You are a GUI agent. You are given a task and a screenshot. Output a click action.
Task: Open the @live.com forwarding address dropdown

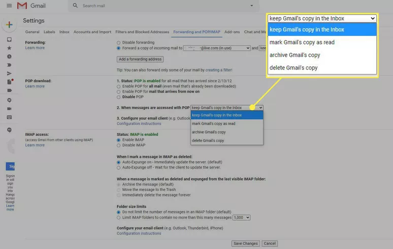click(x=217, y=48)
